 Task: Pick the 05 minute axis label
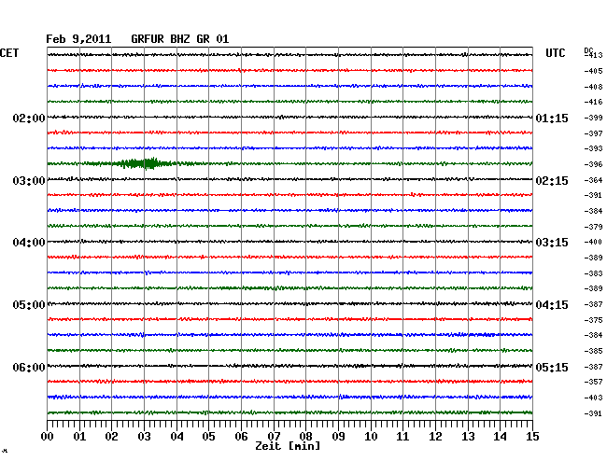coord(208,437)
